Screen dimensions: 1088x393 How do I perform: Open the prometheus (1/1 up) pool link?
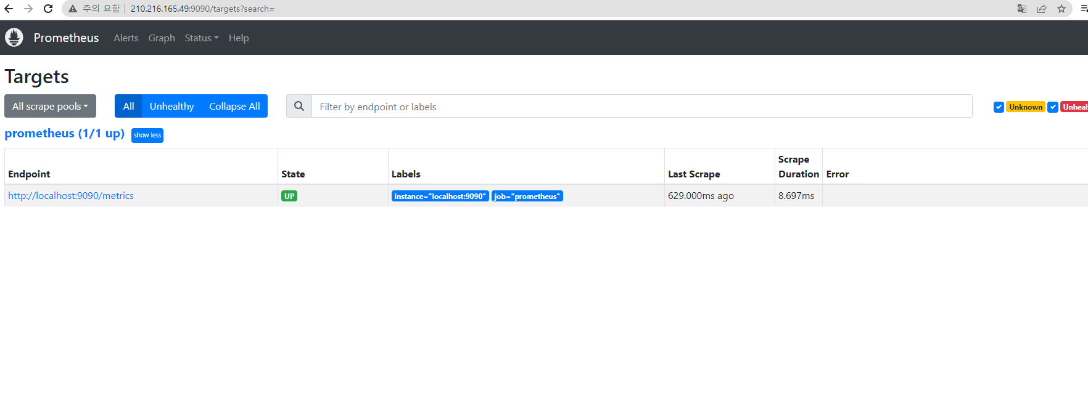click(64, 134)
